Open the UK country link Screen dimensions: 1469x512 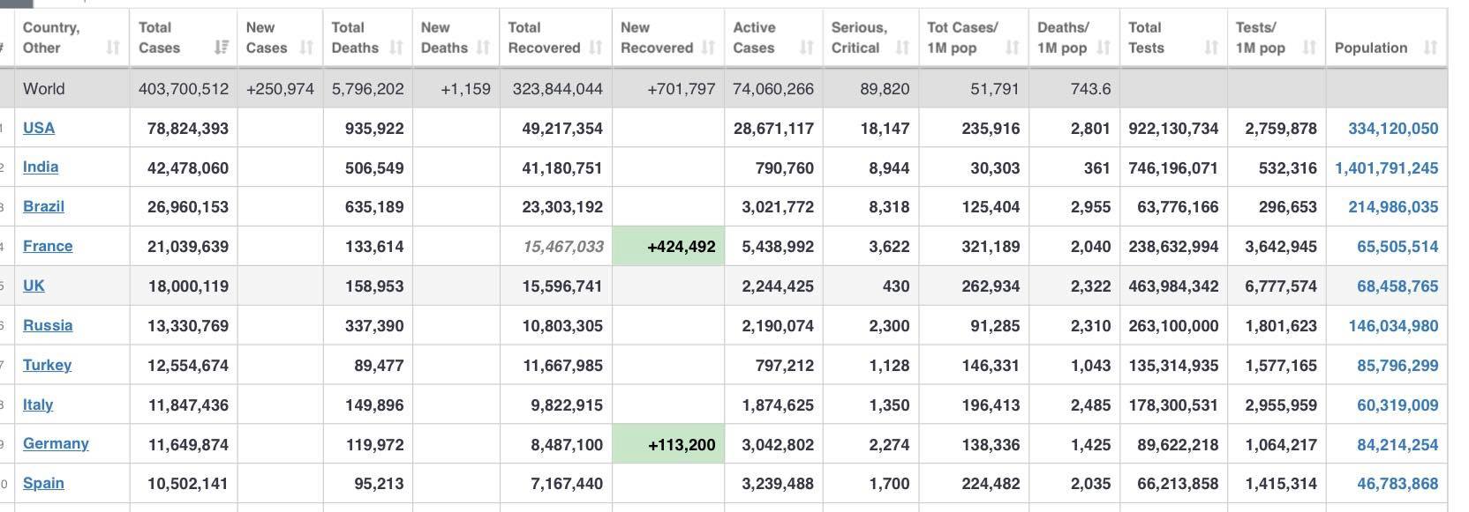pos(34,286)
